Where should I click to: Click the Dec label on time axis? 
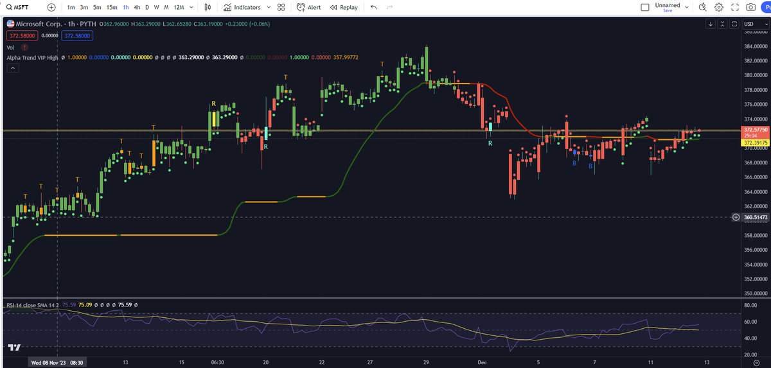click(x=481, y=362)
